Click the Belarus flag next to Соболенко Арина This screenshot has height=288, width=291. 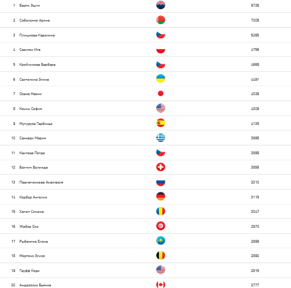coord(160,20)
